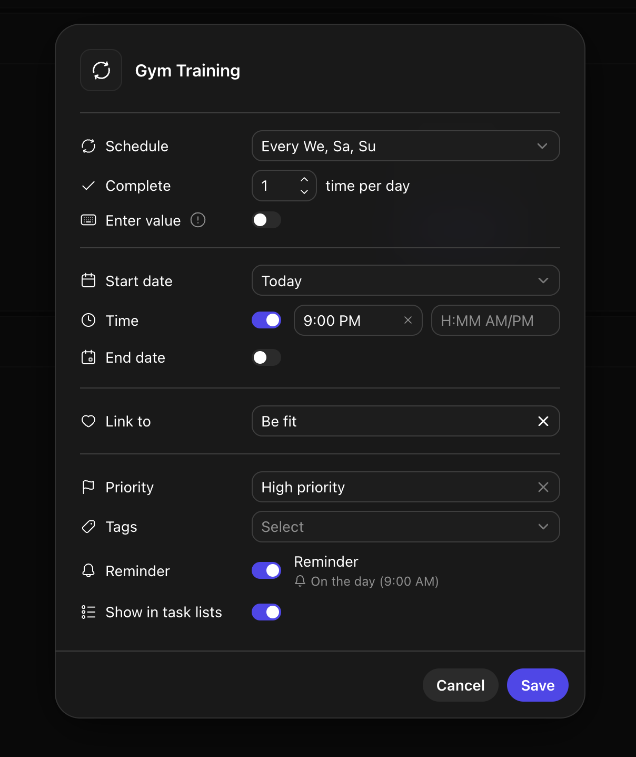The width and height of the screenshot is (636, 757).
Task: Enable the Enter value toggle
Action: point(266,220)
